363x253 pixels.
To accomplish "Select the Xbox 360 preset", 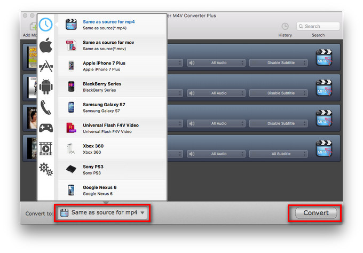I will point(113,149).
